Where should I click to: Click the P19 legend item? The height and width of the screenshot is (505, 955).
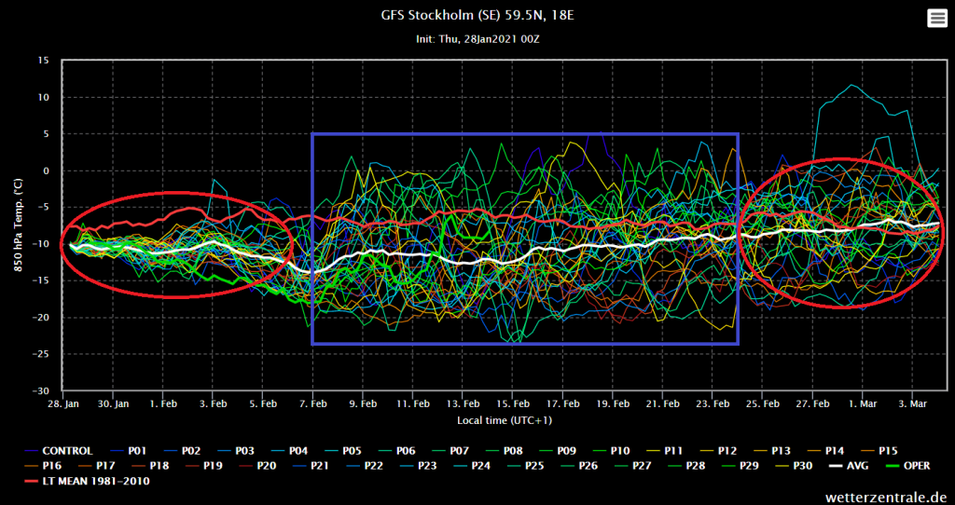tap(204, 466)
